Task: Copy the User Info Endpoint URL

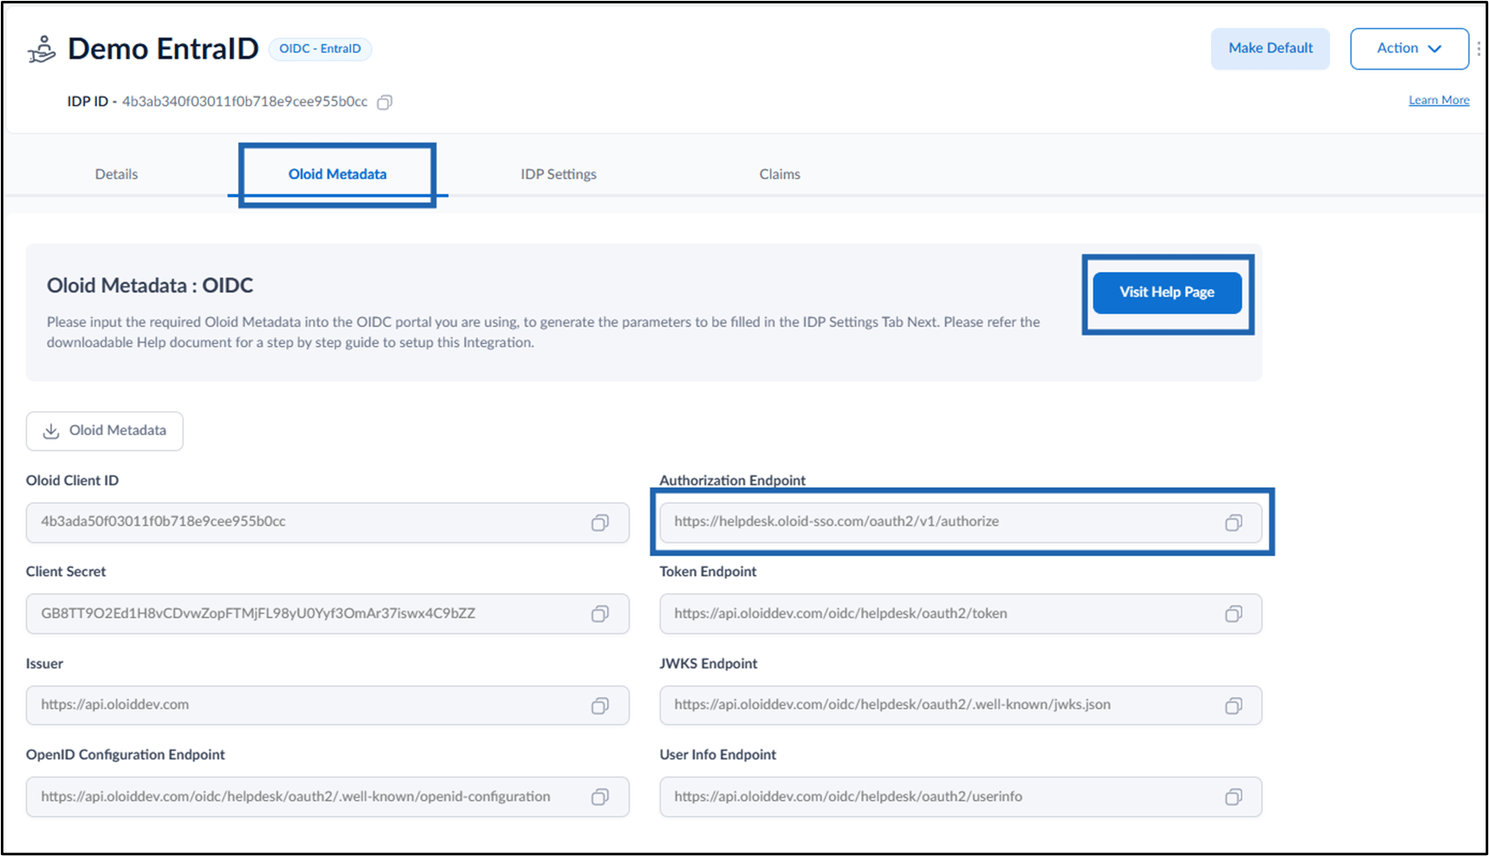Action: click(1233, 796)
